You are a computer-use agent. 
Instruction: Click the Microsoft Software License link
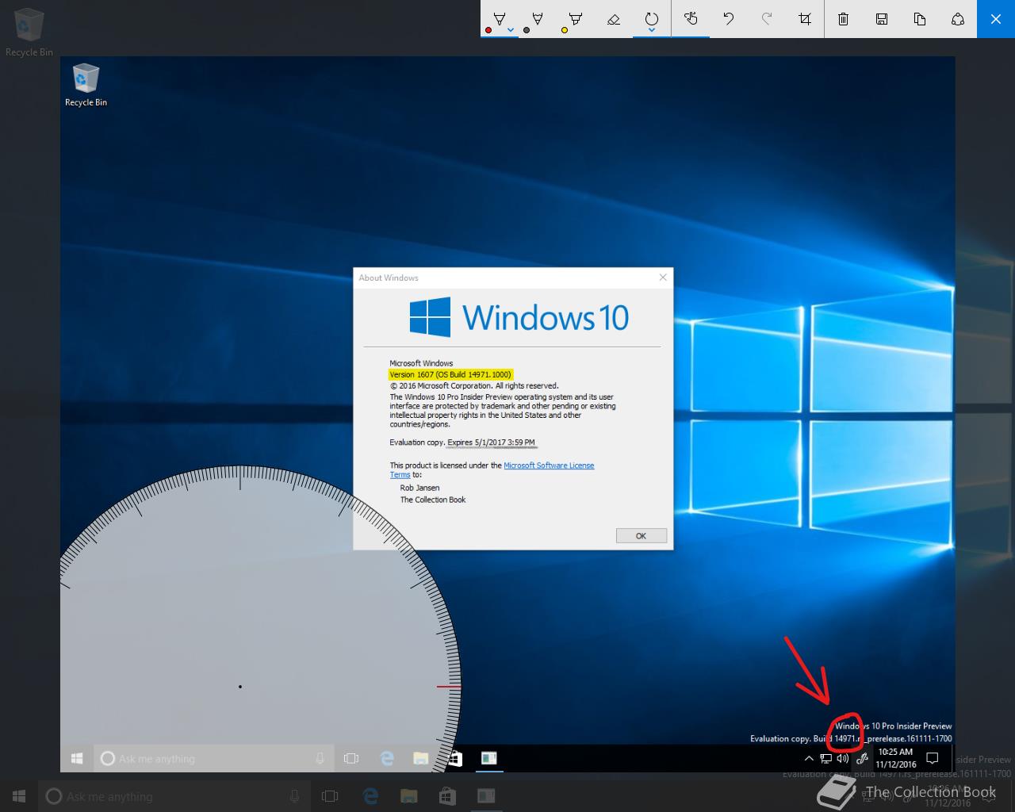coord(549,465)
